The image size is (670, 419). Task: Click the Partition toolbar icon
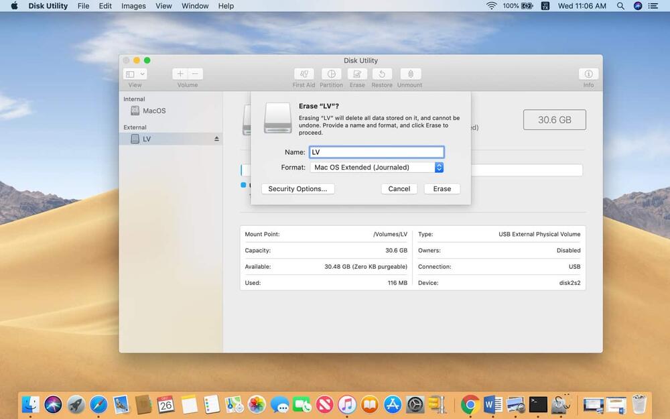tap(331, 74)
